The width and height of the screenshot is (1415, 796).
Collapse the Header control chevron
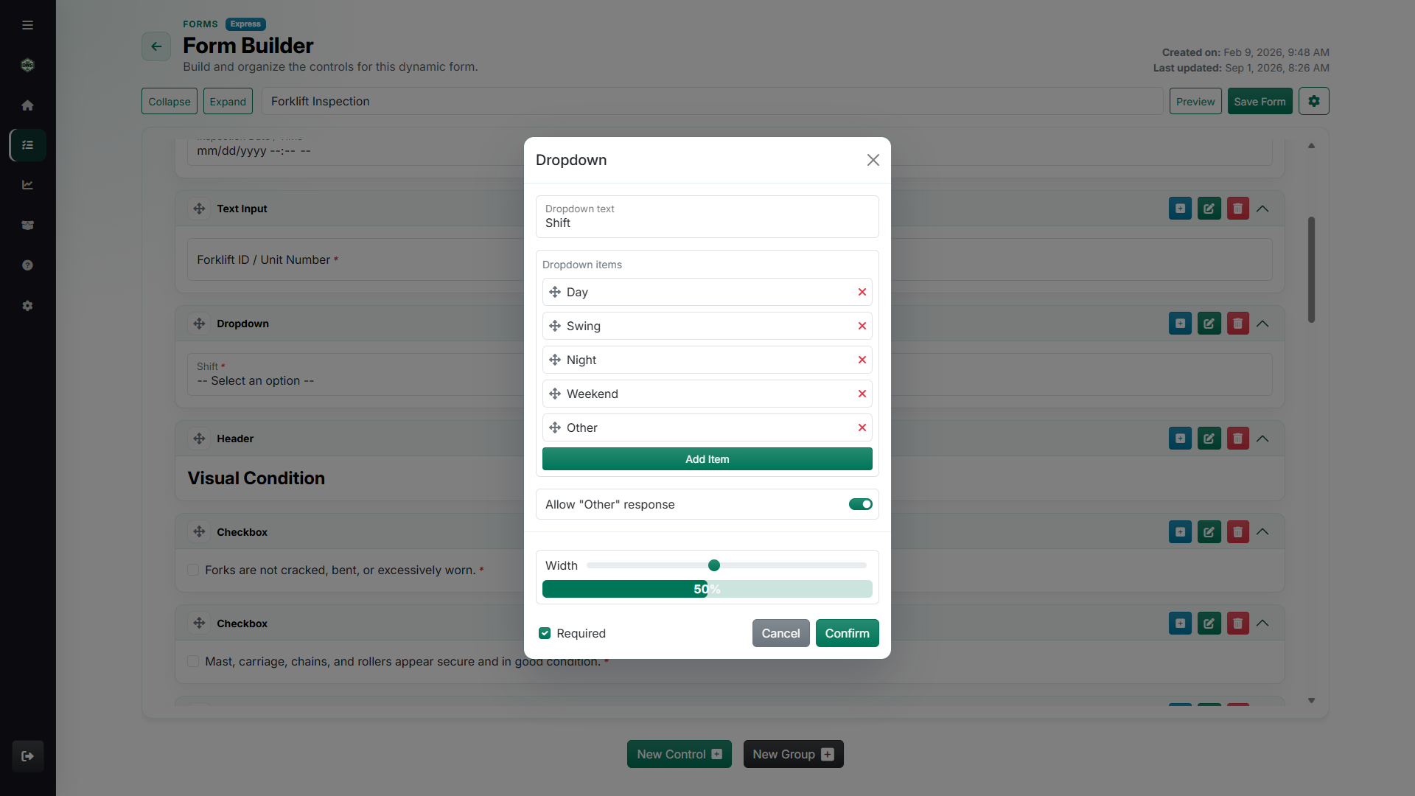click(x=1262, y=439)
